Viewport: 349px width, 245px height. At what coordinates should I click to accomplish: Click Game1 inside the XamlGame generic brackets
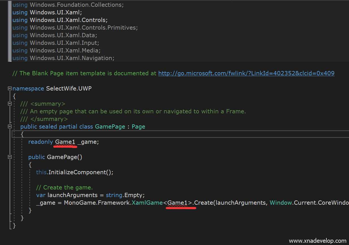(177, 203)
